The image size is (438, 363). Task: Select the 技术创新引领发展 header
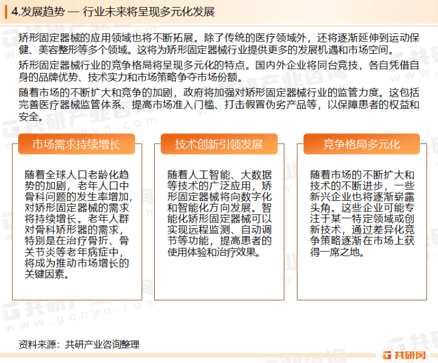pyautogui.click(x=219, y=144)
